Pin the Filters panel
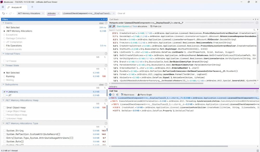Screen dimensions: 260x152 (x=104, y=19)
